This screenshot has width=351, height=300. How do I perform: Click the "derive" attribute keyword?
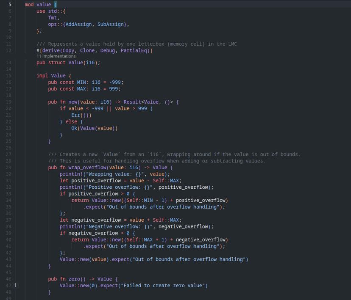(51, 51)
